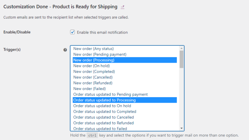Viewport: 249px width, 140px height.
Task: Choose Order status updated to On hold
Action: coord(124,106)
